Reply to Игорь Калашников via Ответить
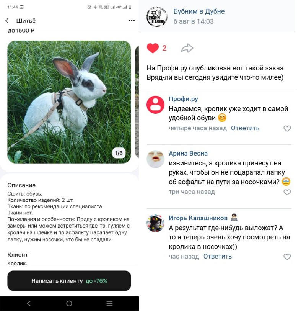This screenshot has width=301, height=311. (218, 256)
